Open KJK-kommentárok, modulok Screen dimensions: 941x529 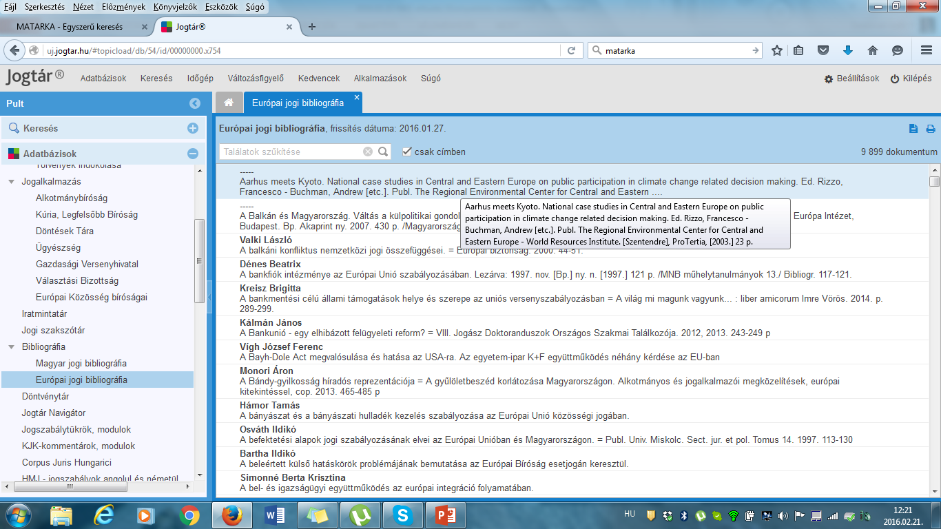pyautogui.click(x=79, y=446)
